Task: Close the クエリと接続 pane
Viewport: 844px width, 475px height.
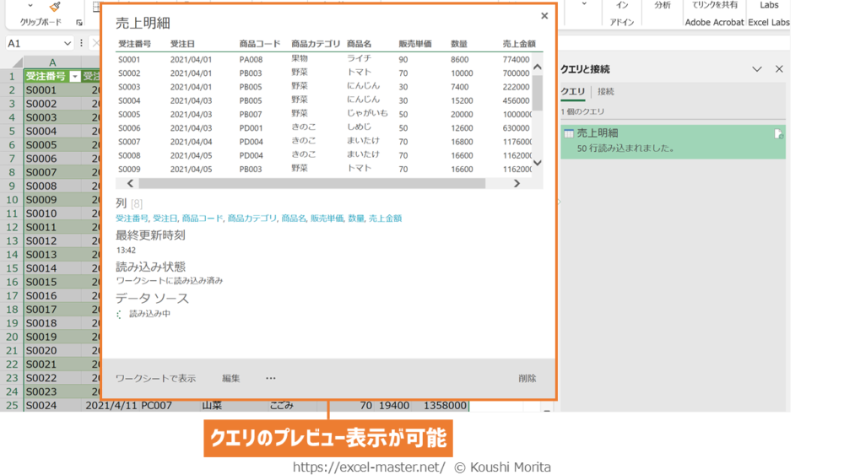Action: pos(779,69)
